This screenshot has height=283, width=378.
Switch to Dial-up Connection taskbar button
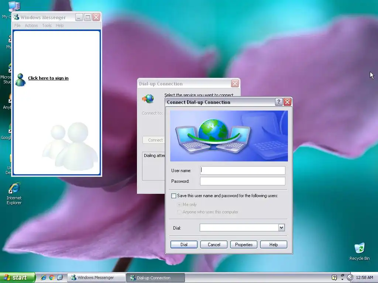[155, 278]
